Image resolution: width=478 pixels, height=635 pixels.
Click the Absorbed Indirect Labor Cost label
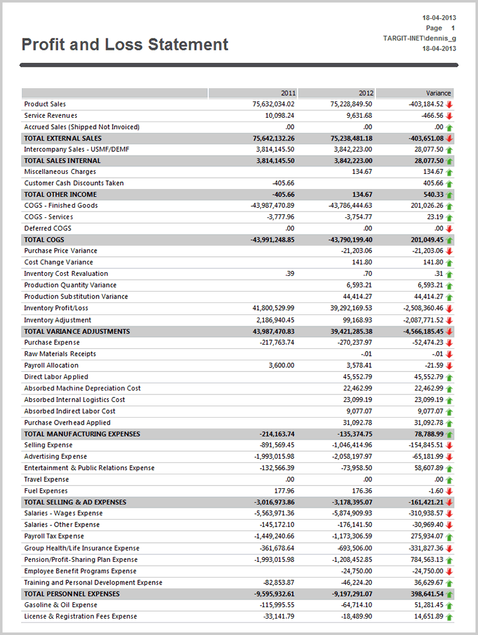pos(70,411)
